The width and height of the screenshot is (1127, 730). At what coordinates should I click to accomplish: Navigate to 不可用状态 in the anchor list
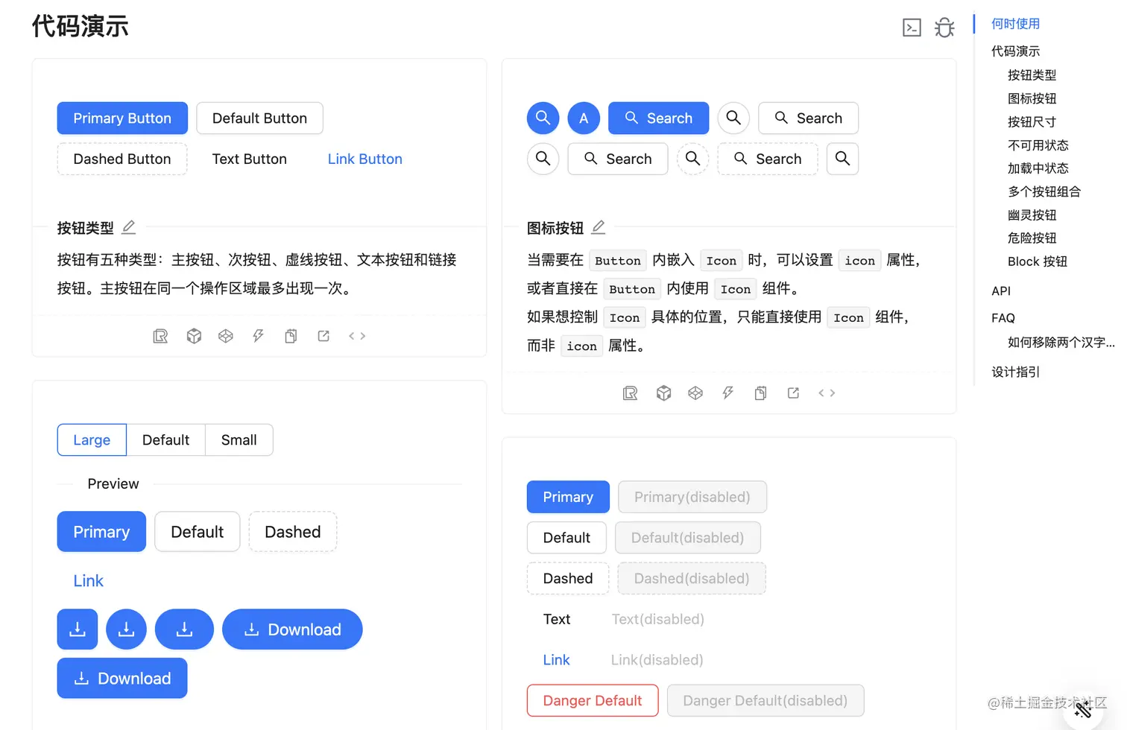(x=1038, y=145)
